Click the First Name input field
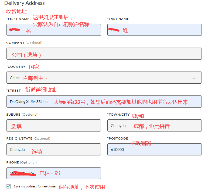Image resolution: width=208 pixels, height=192 pixels. pos(53,30)
